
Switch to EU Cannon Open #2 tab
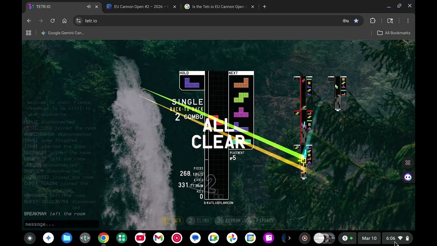[141, 6]
